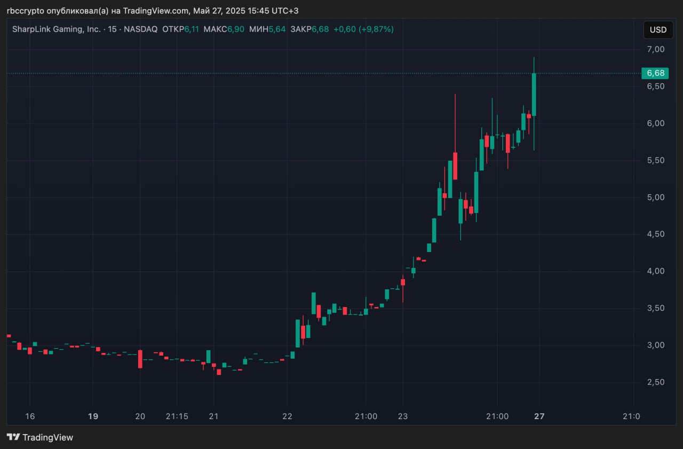Click the high value МАКС 6,90
683x449 pixels.
pos(224,29)
